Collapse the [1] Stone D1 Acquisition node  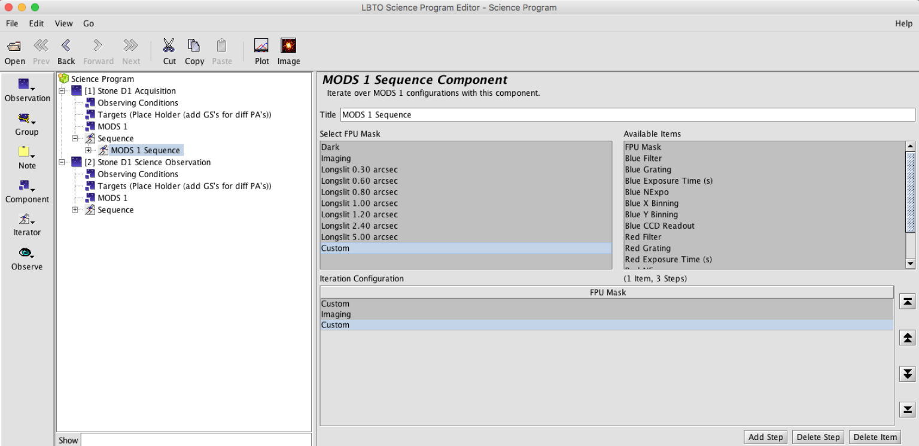pos(62,91)
